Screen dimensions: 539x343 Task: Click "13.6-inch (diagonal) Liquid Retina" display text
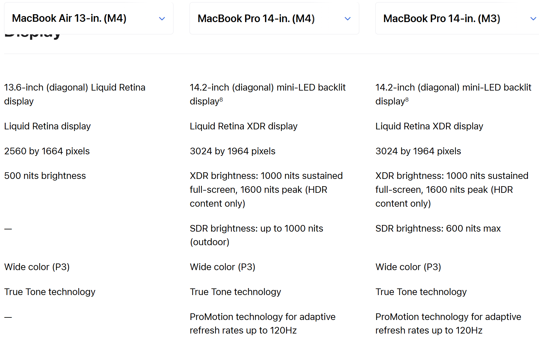click(75, 87)
